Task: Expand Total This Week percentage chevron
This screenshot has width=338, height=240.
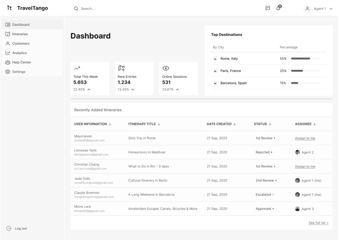Action: pos(89,90)
